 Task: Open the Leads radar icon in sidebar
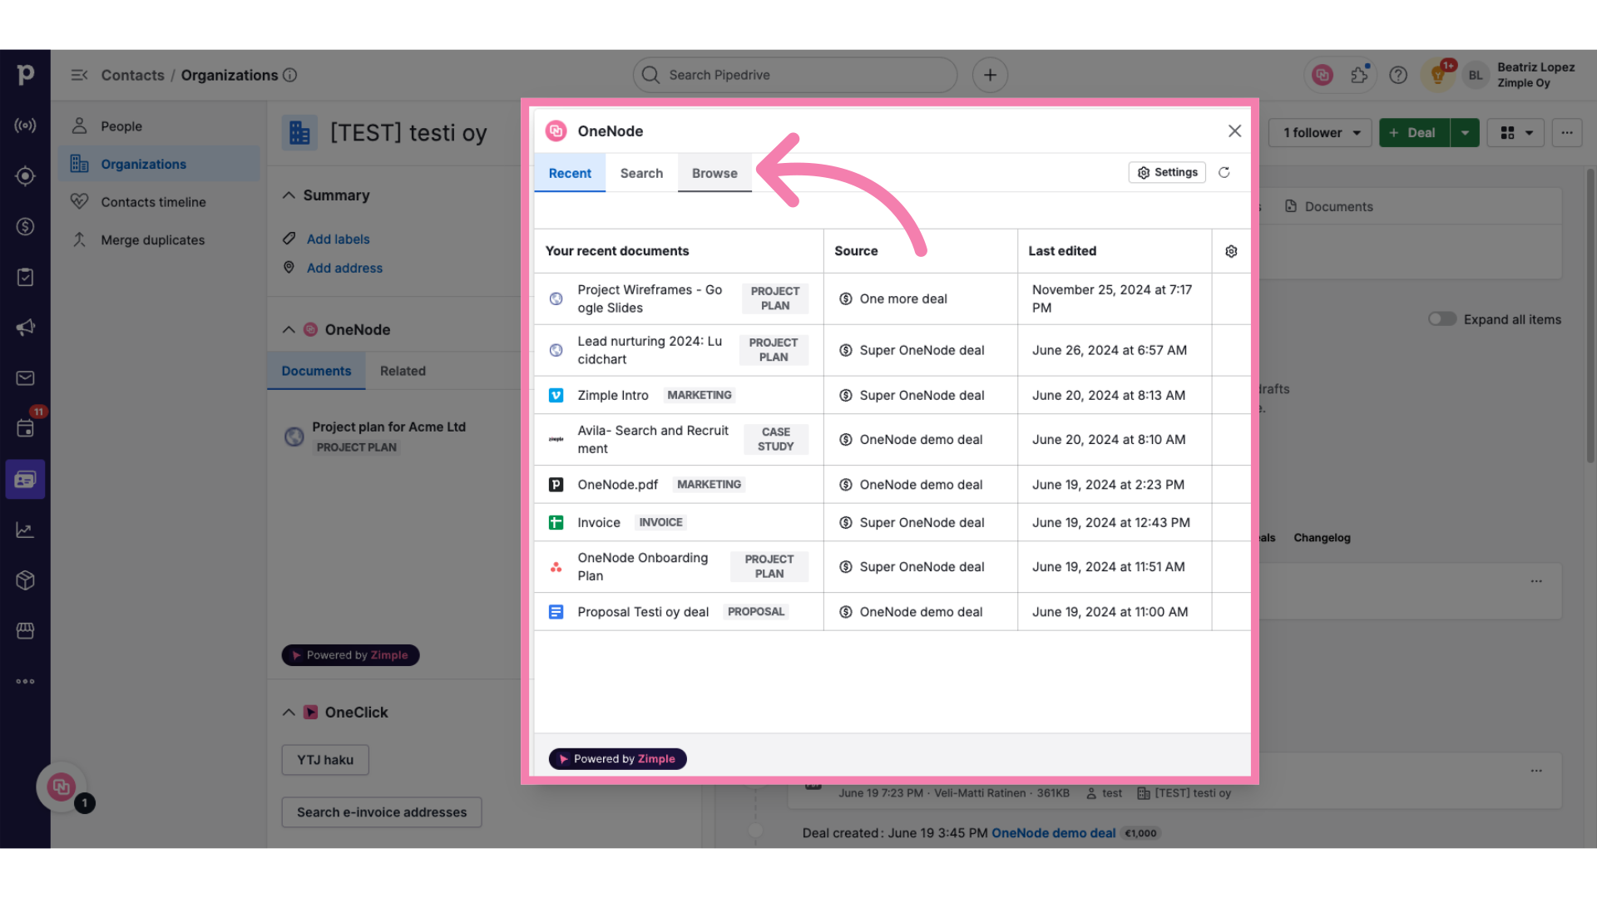pos(25,176)
